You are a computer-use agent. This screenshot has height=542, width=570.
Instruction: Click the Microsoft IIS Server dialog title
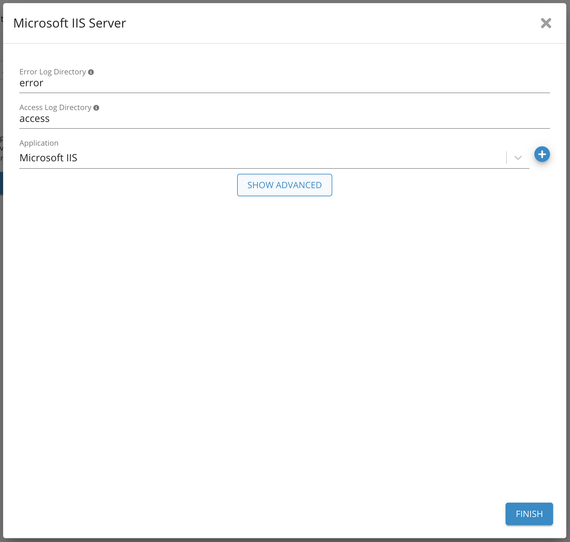pos(70,23)
